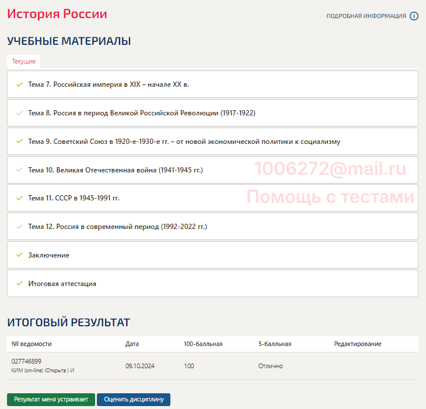Click the info icon beside Подробная информация
This screenshot has width=426, height=409.
tap(414, 16)
